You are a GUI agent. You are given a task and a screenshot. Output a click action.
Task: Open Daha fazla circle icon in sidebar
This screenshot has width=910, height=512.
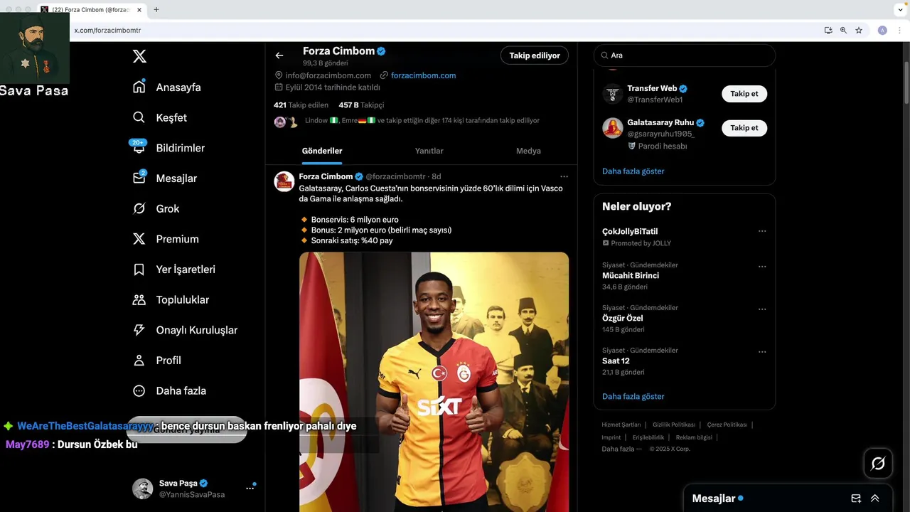click(139, 390)
